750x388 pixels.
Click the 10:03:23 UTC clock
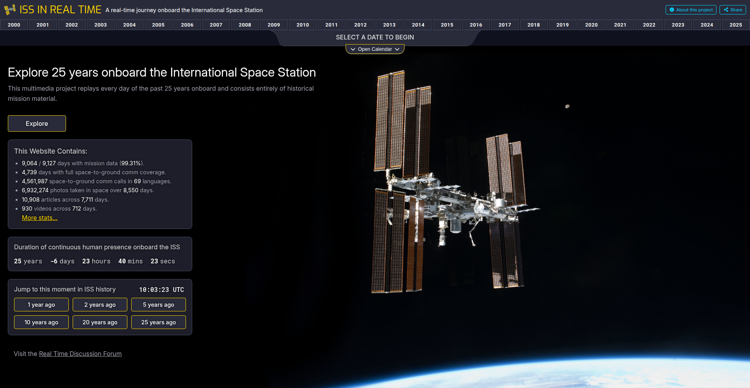tap(162, 290)
